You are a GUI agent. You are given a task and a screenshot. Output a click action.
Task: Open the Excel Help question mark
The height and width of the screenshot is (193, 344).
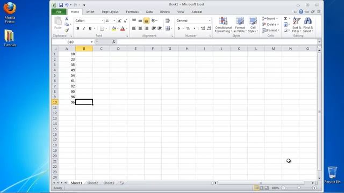(x=301, y=12)
